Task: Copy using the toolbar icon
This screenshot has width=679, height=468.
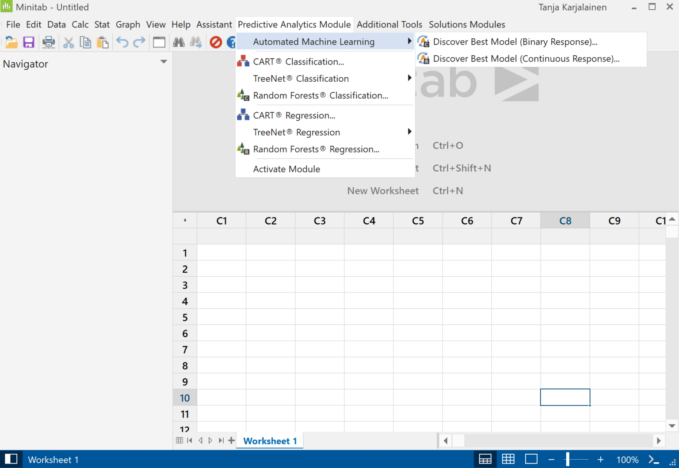Action: 86,42
